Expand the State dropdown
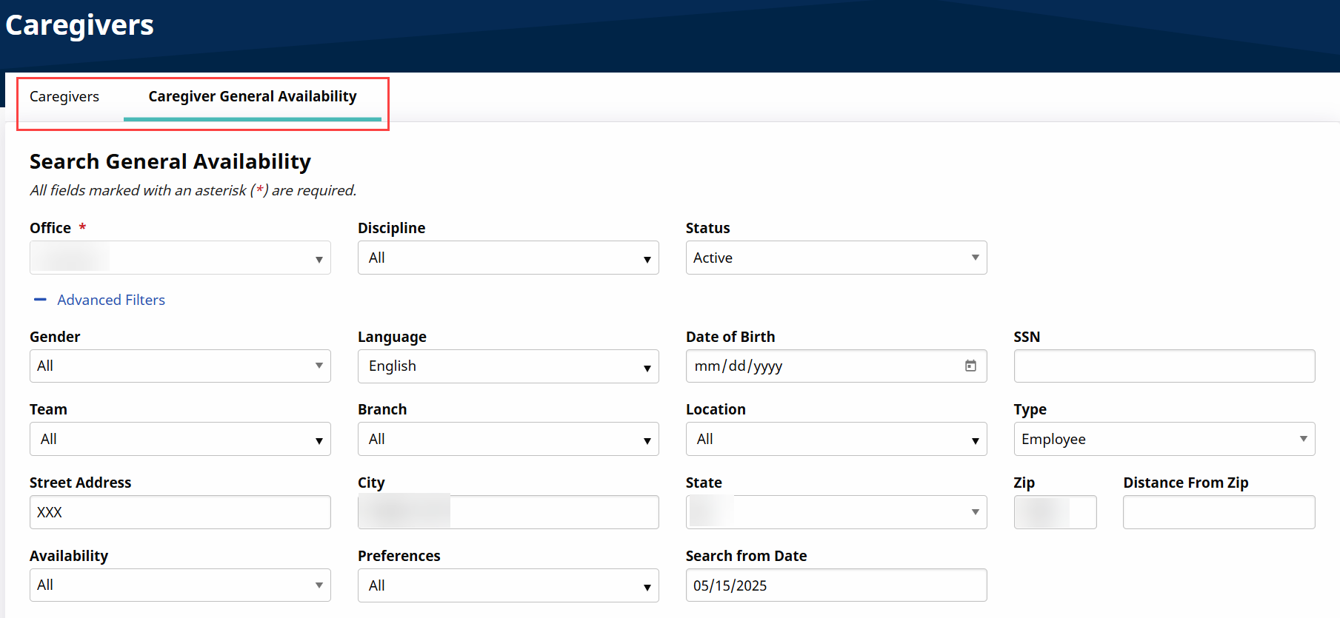1340x618 pixels. click(x=836, y=512)
